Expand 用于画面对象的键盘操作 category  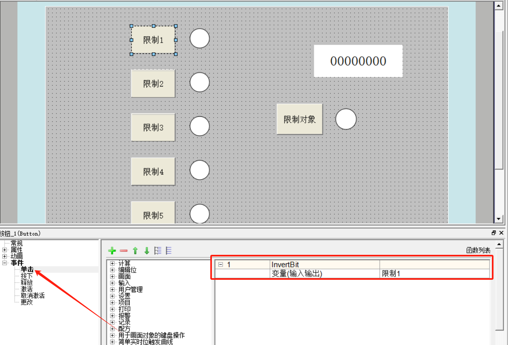113,335
